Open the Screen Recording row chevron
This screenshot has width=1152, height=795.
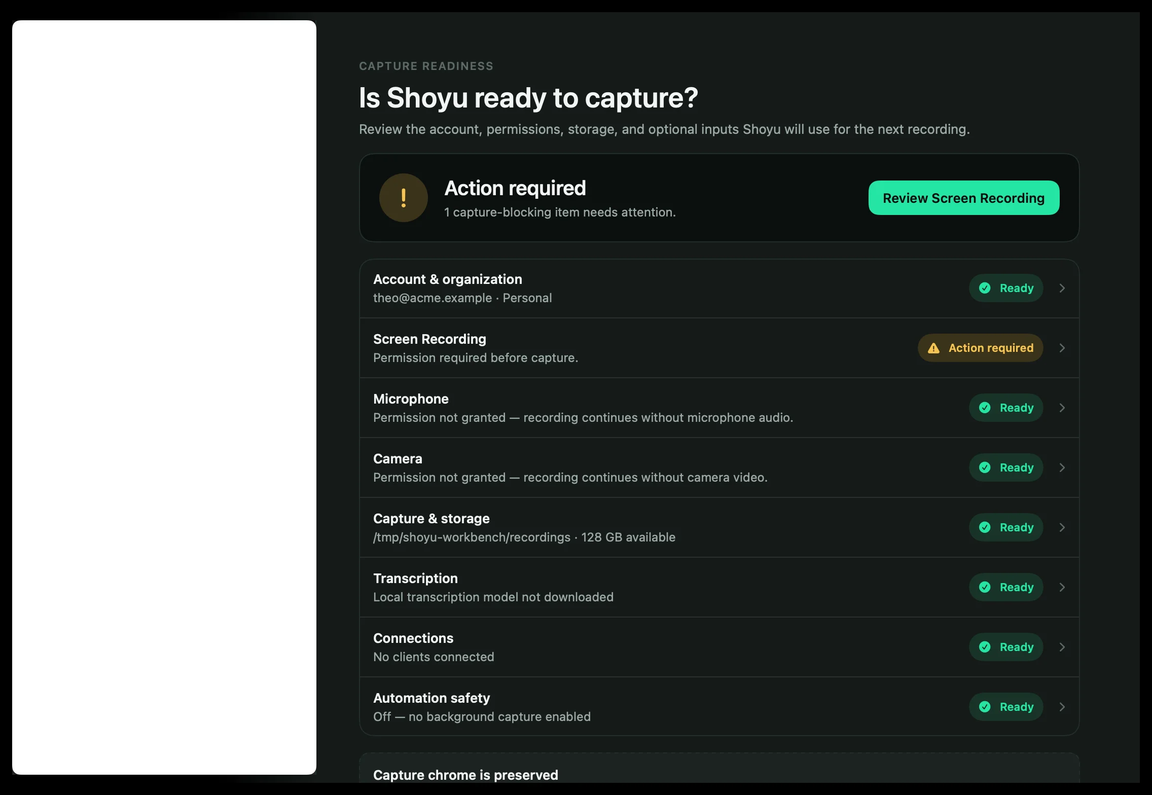point(1062,348)
